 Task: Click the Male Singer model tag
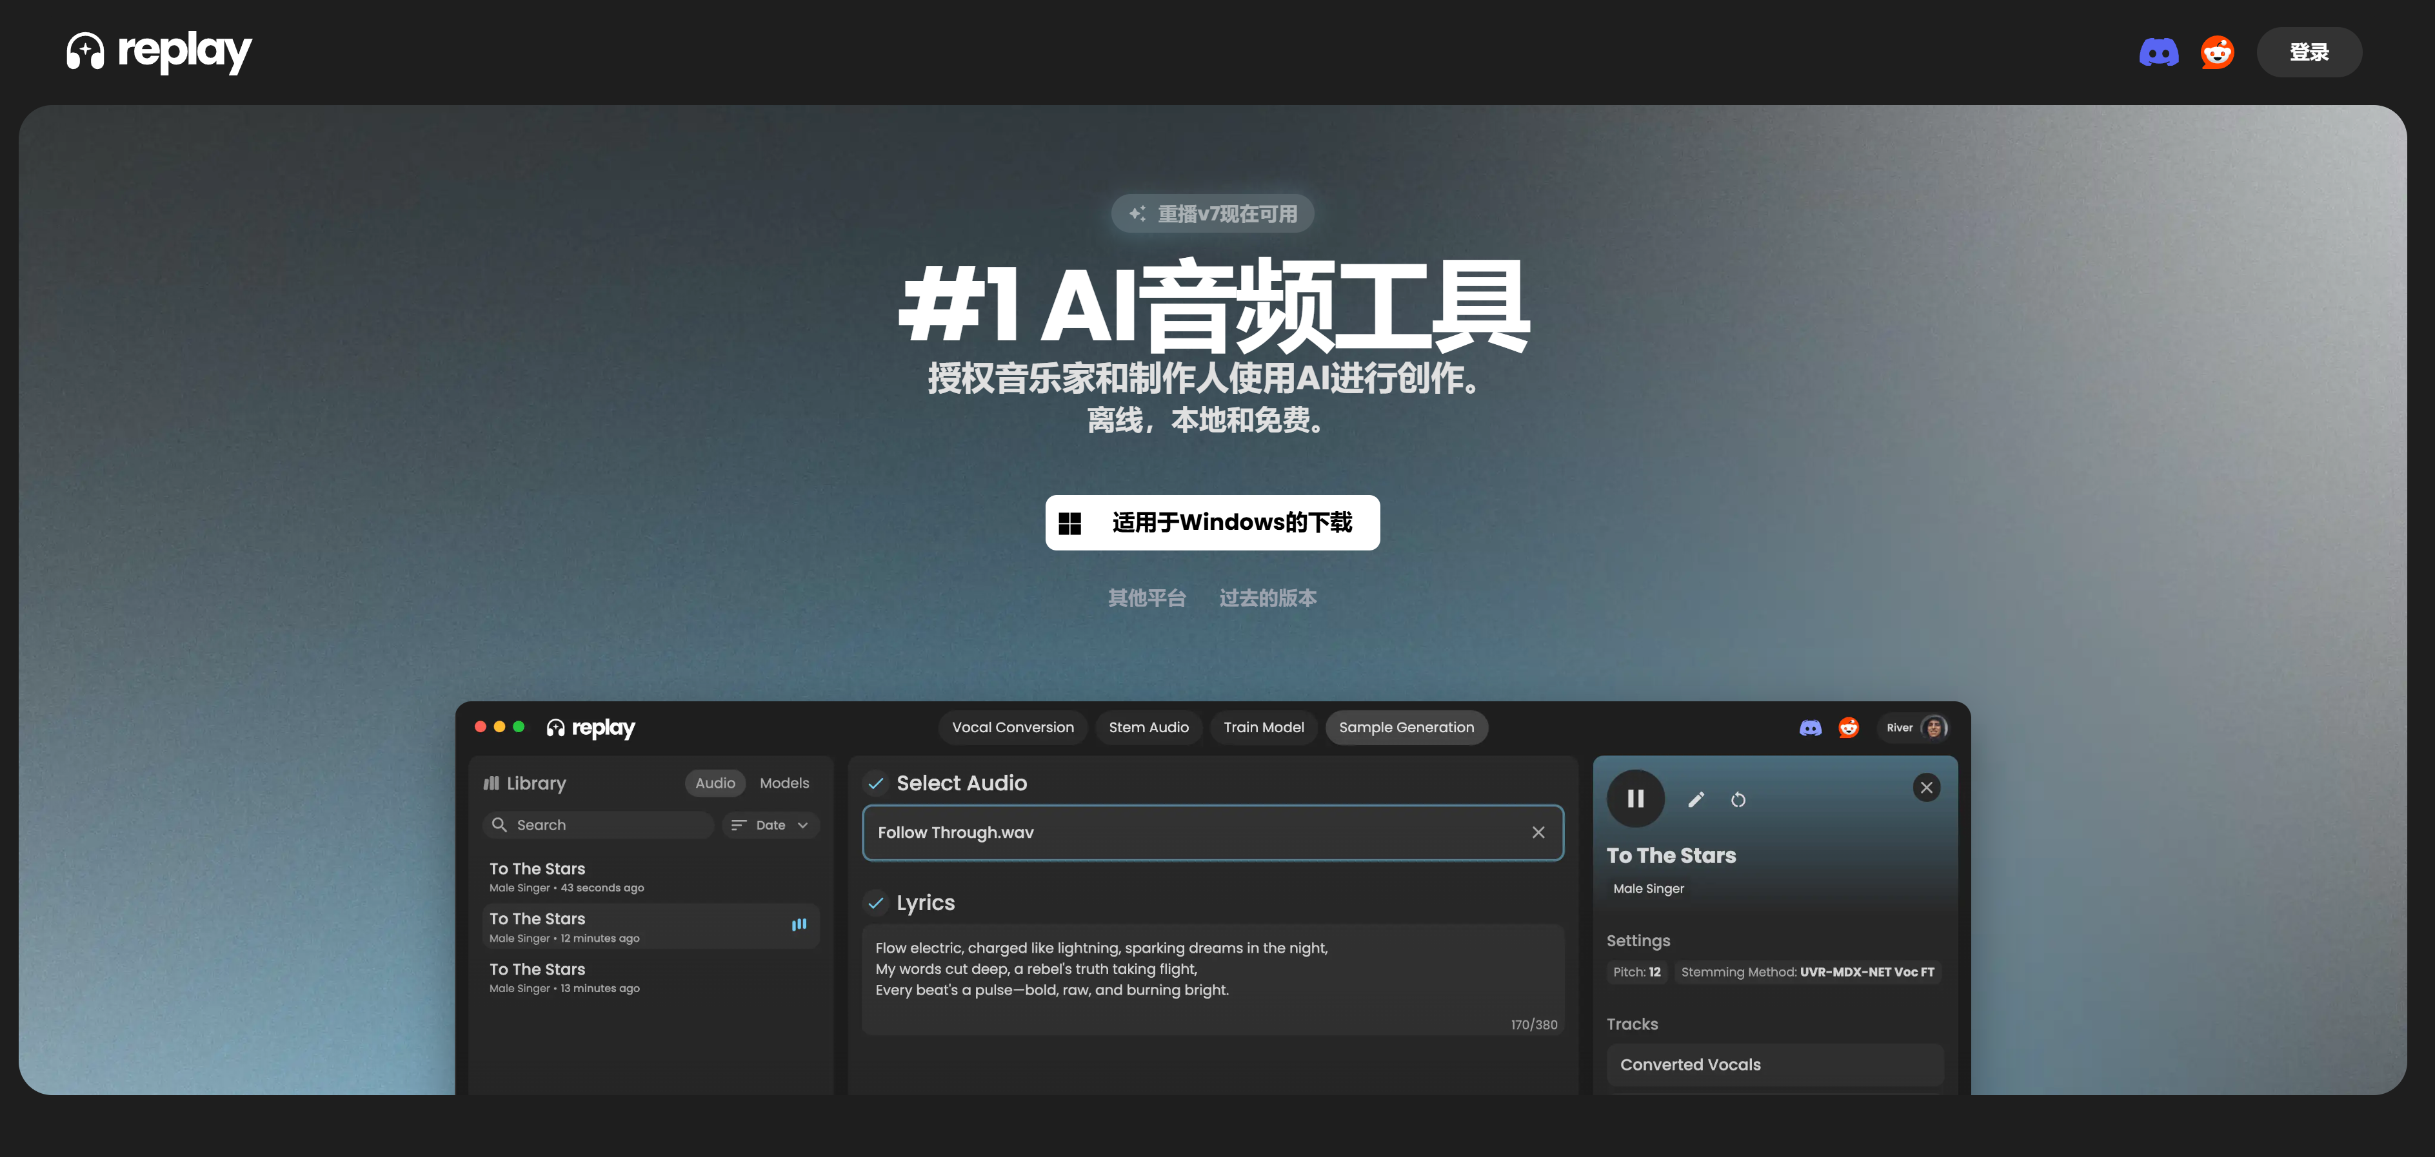tap(1649, 889)
